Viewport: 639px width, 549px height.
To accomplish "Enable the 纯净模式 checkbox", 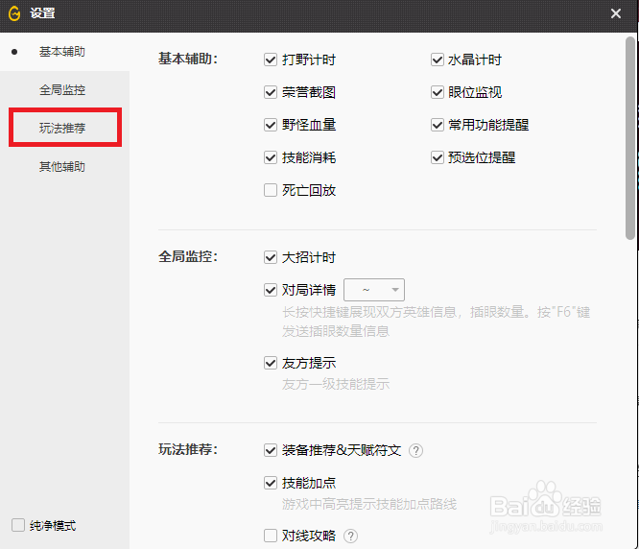I will coord(18,525).
